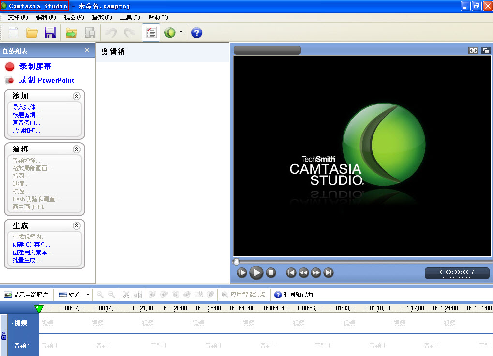493x356 pixels.
Task: Click the Stop playback button
Action: [271, 273]
